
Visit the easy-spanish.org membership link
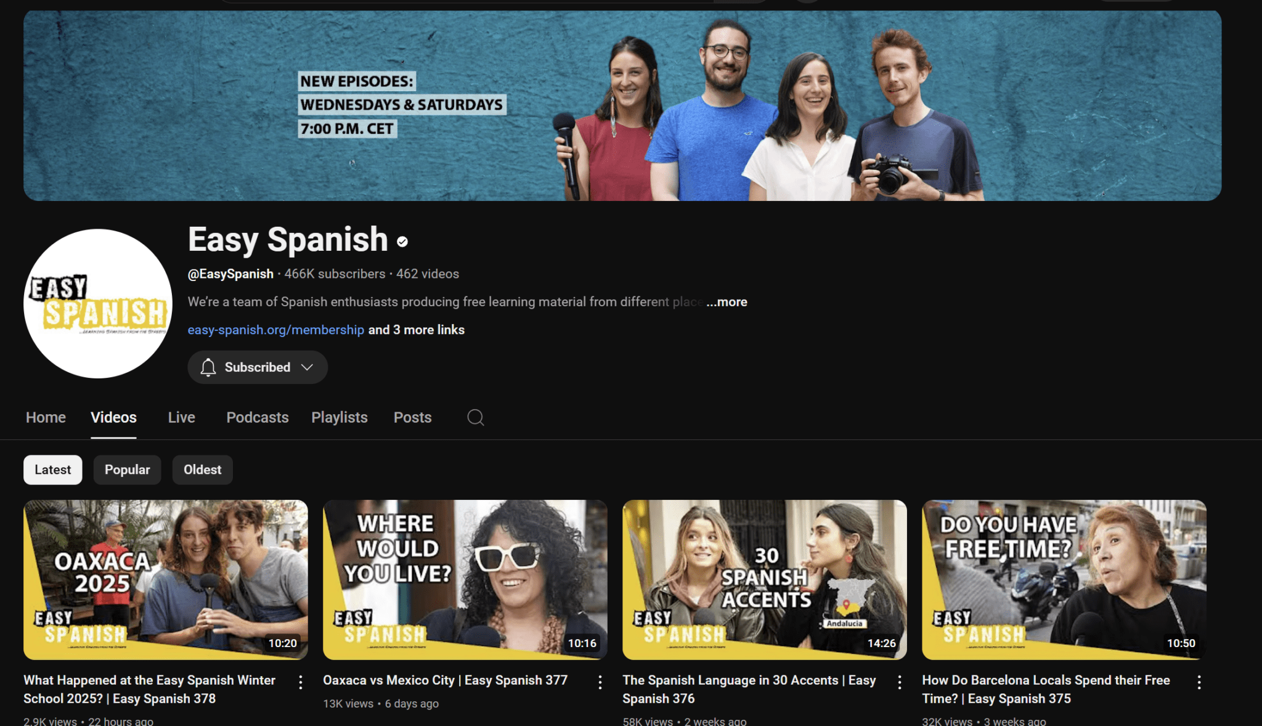point(275,330)
